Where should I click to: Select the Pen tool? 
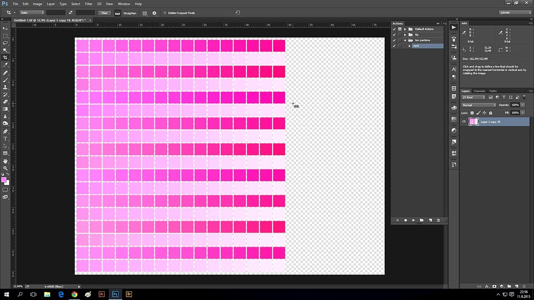click(5, 131)
